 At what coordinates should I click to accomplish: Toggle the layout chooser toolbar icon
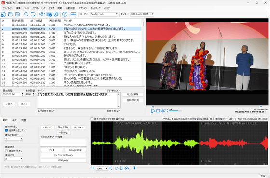pyautogui.click(x=73, y=14)
